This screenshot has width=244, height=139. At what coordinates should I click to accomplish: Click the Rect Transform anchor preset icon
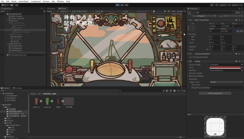point(192,28)
